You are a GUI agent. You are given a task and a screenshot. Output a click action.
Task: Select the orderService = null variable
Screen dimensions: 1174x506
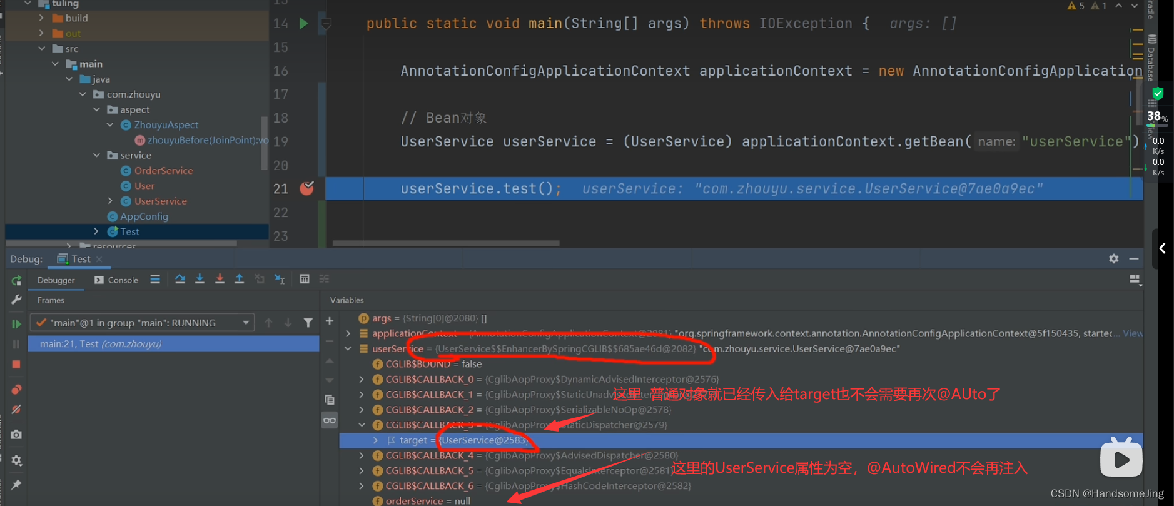(428, 501)
